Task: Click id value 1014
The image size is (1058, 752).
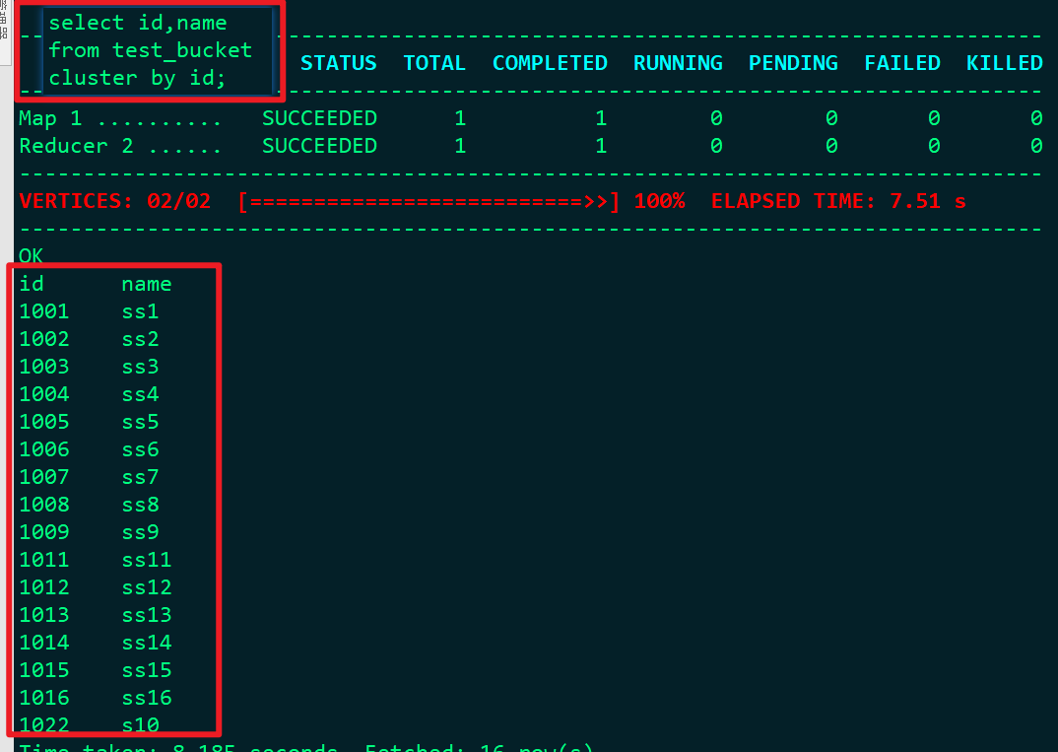Action: click(44, 643)
